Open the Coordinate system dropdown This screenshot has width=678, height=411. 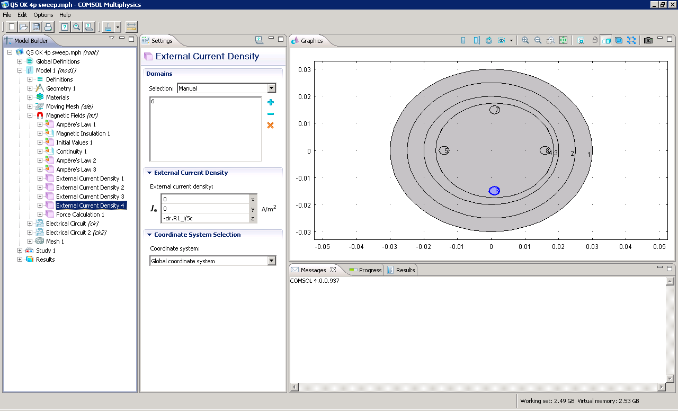[x=271, y=261]
